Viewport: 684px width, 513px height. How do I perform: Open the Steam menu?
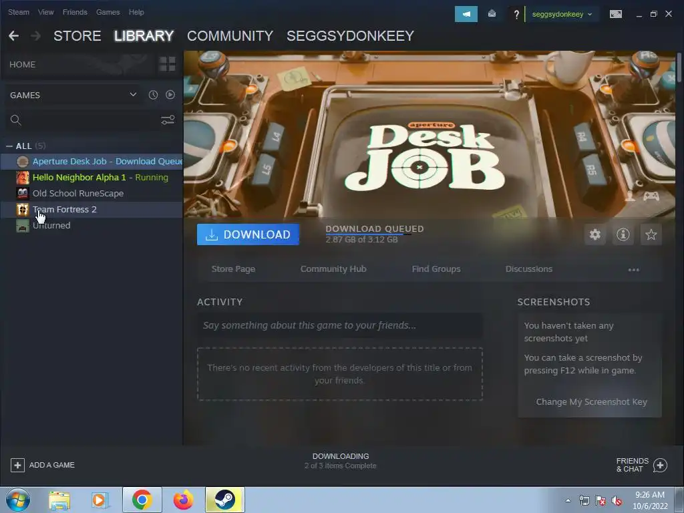click(x=19, y=12)
